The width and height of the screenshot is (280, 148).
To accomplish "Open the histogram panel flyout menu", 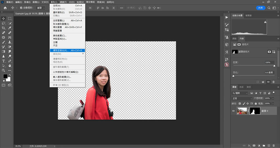I will coord(278,16).
